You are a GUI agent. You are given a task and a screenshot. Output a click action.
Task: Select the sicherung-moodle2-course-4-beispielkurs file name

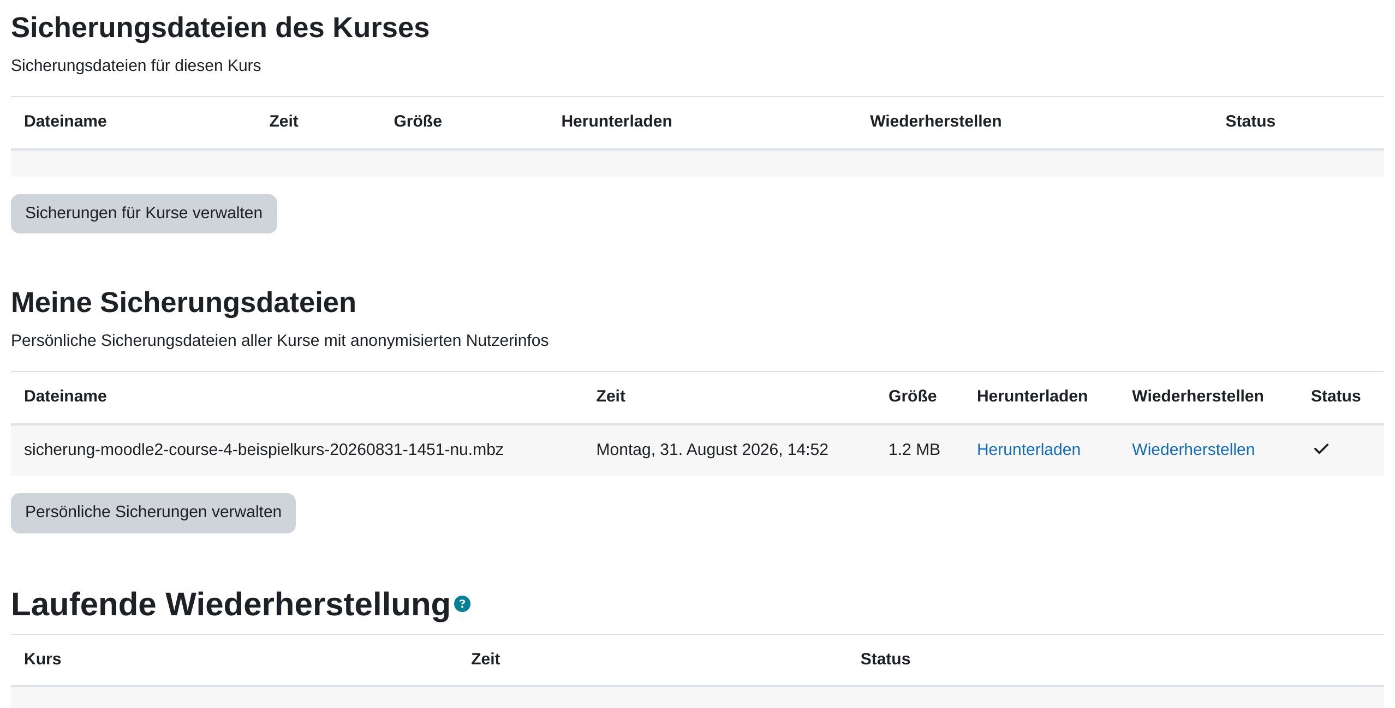pos(264,449)
